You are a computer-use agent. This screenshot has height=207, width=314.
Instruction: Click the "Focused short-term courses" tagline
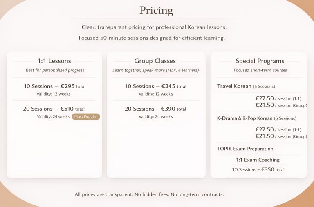(x=260, y=70)
